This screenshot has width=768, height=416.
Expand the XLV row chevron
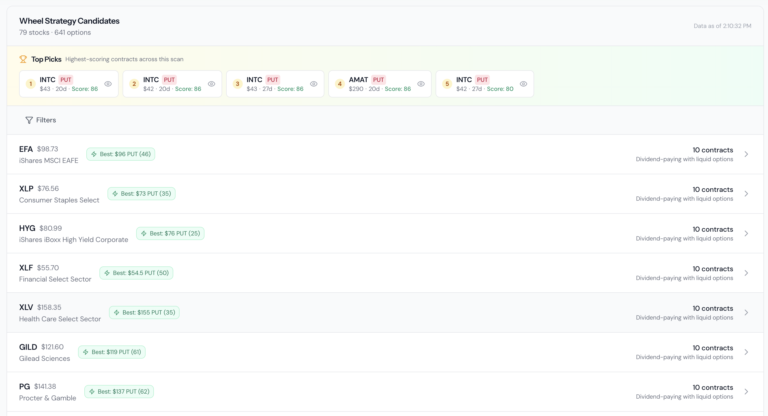746,313
